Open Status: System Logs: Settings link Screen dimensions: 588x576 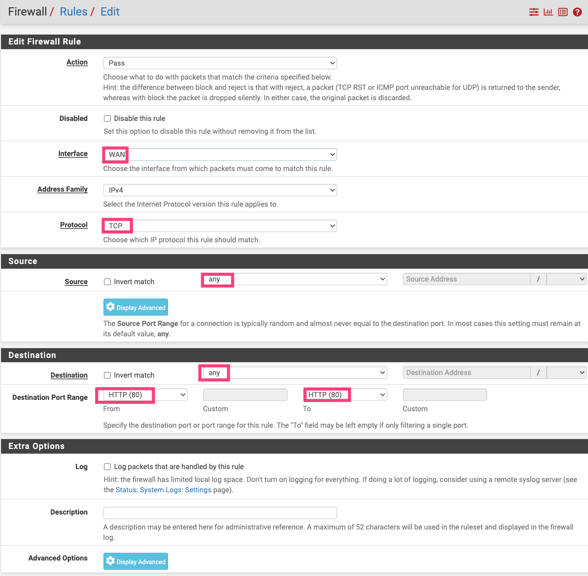tap(163, 490)
